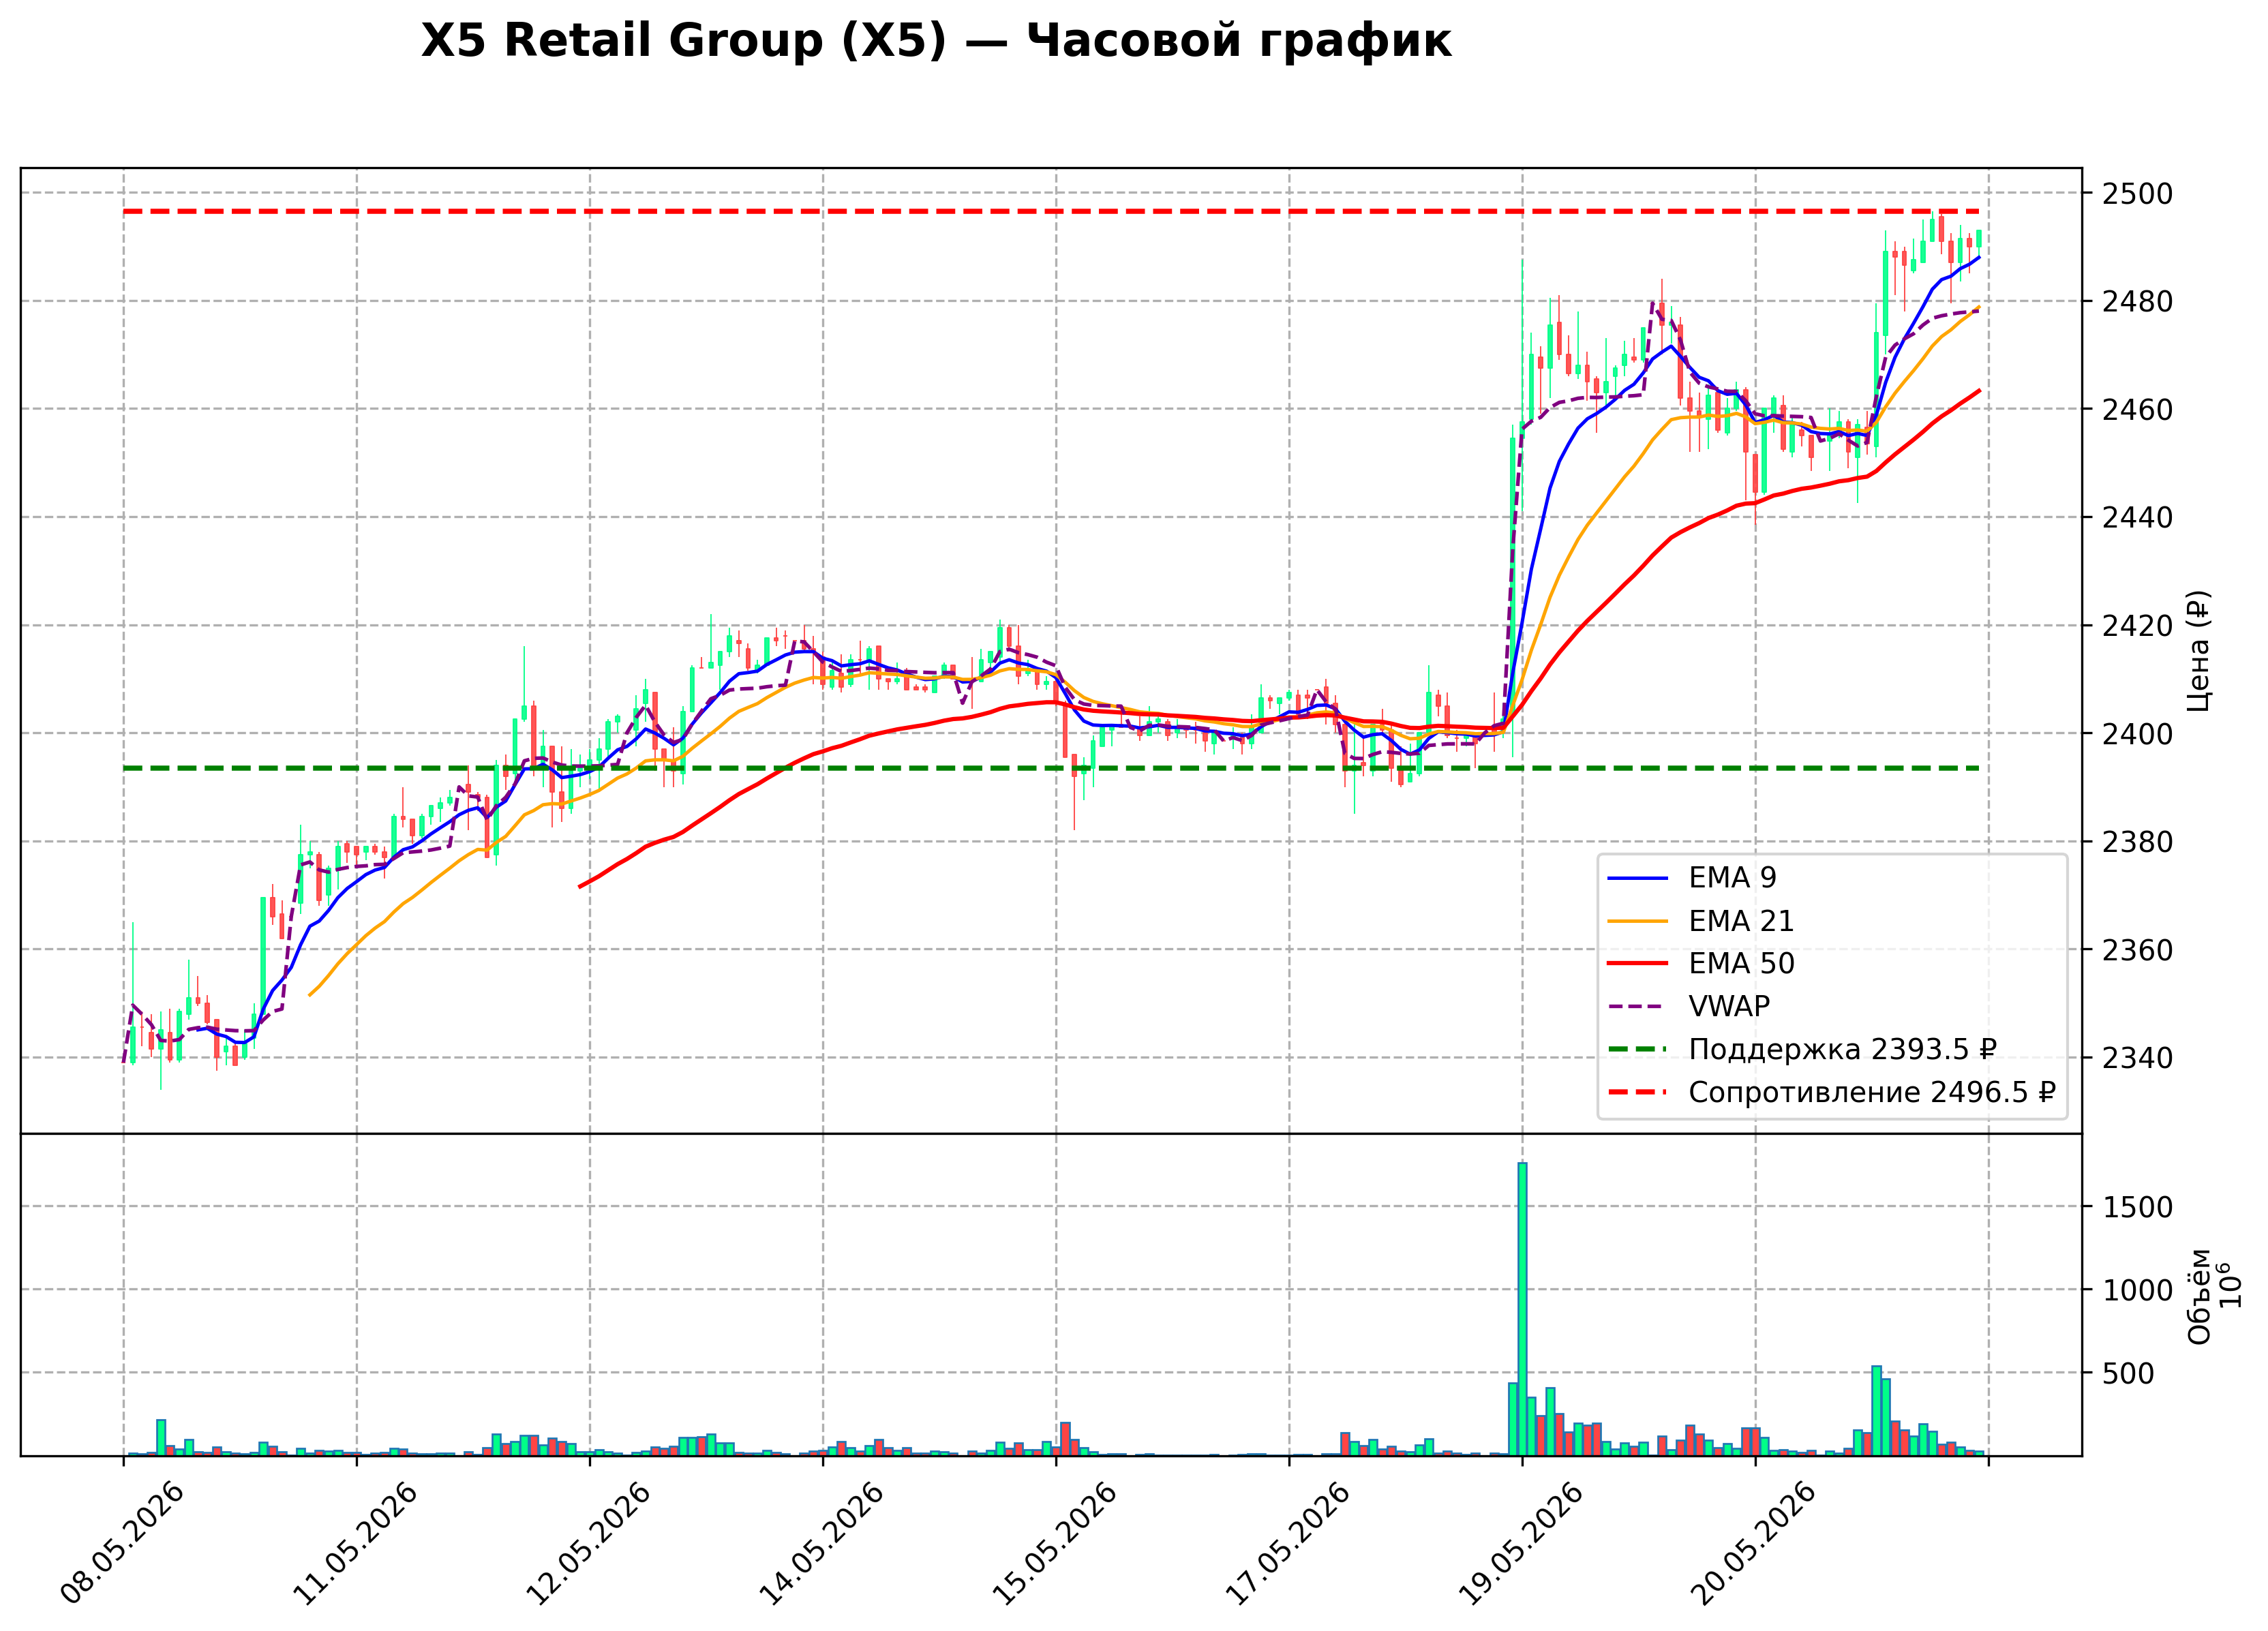The width and height of the screenshot is (2268, 1631).
Task: Click the price axis value 2500
Action: [2137, 194]
